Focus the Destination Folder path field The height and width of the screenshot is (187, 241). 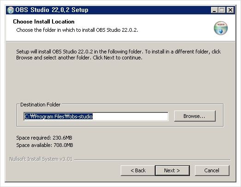click(96, 117)
